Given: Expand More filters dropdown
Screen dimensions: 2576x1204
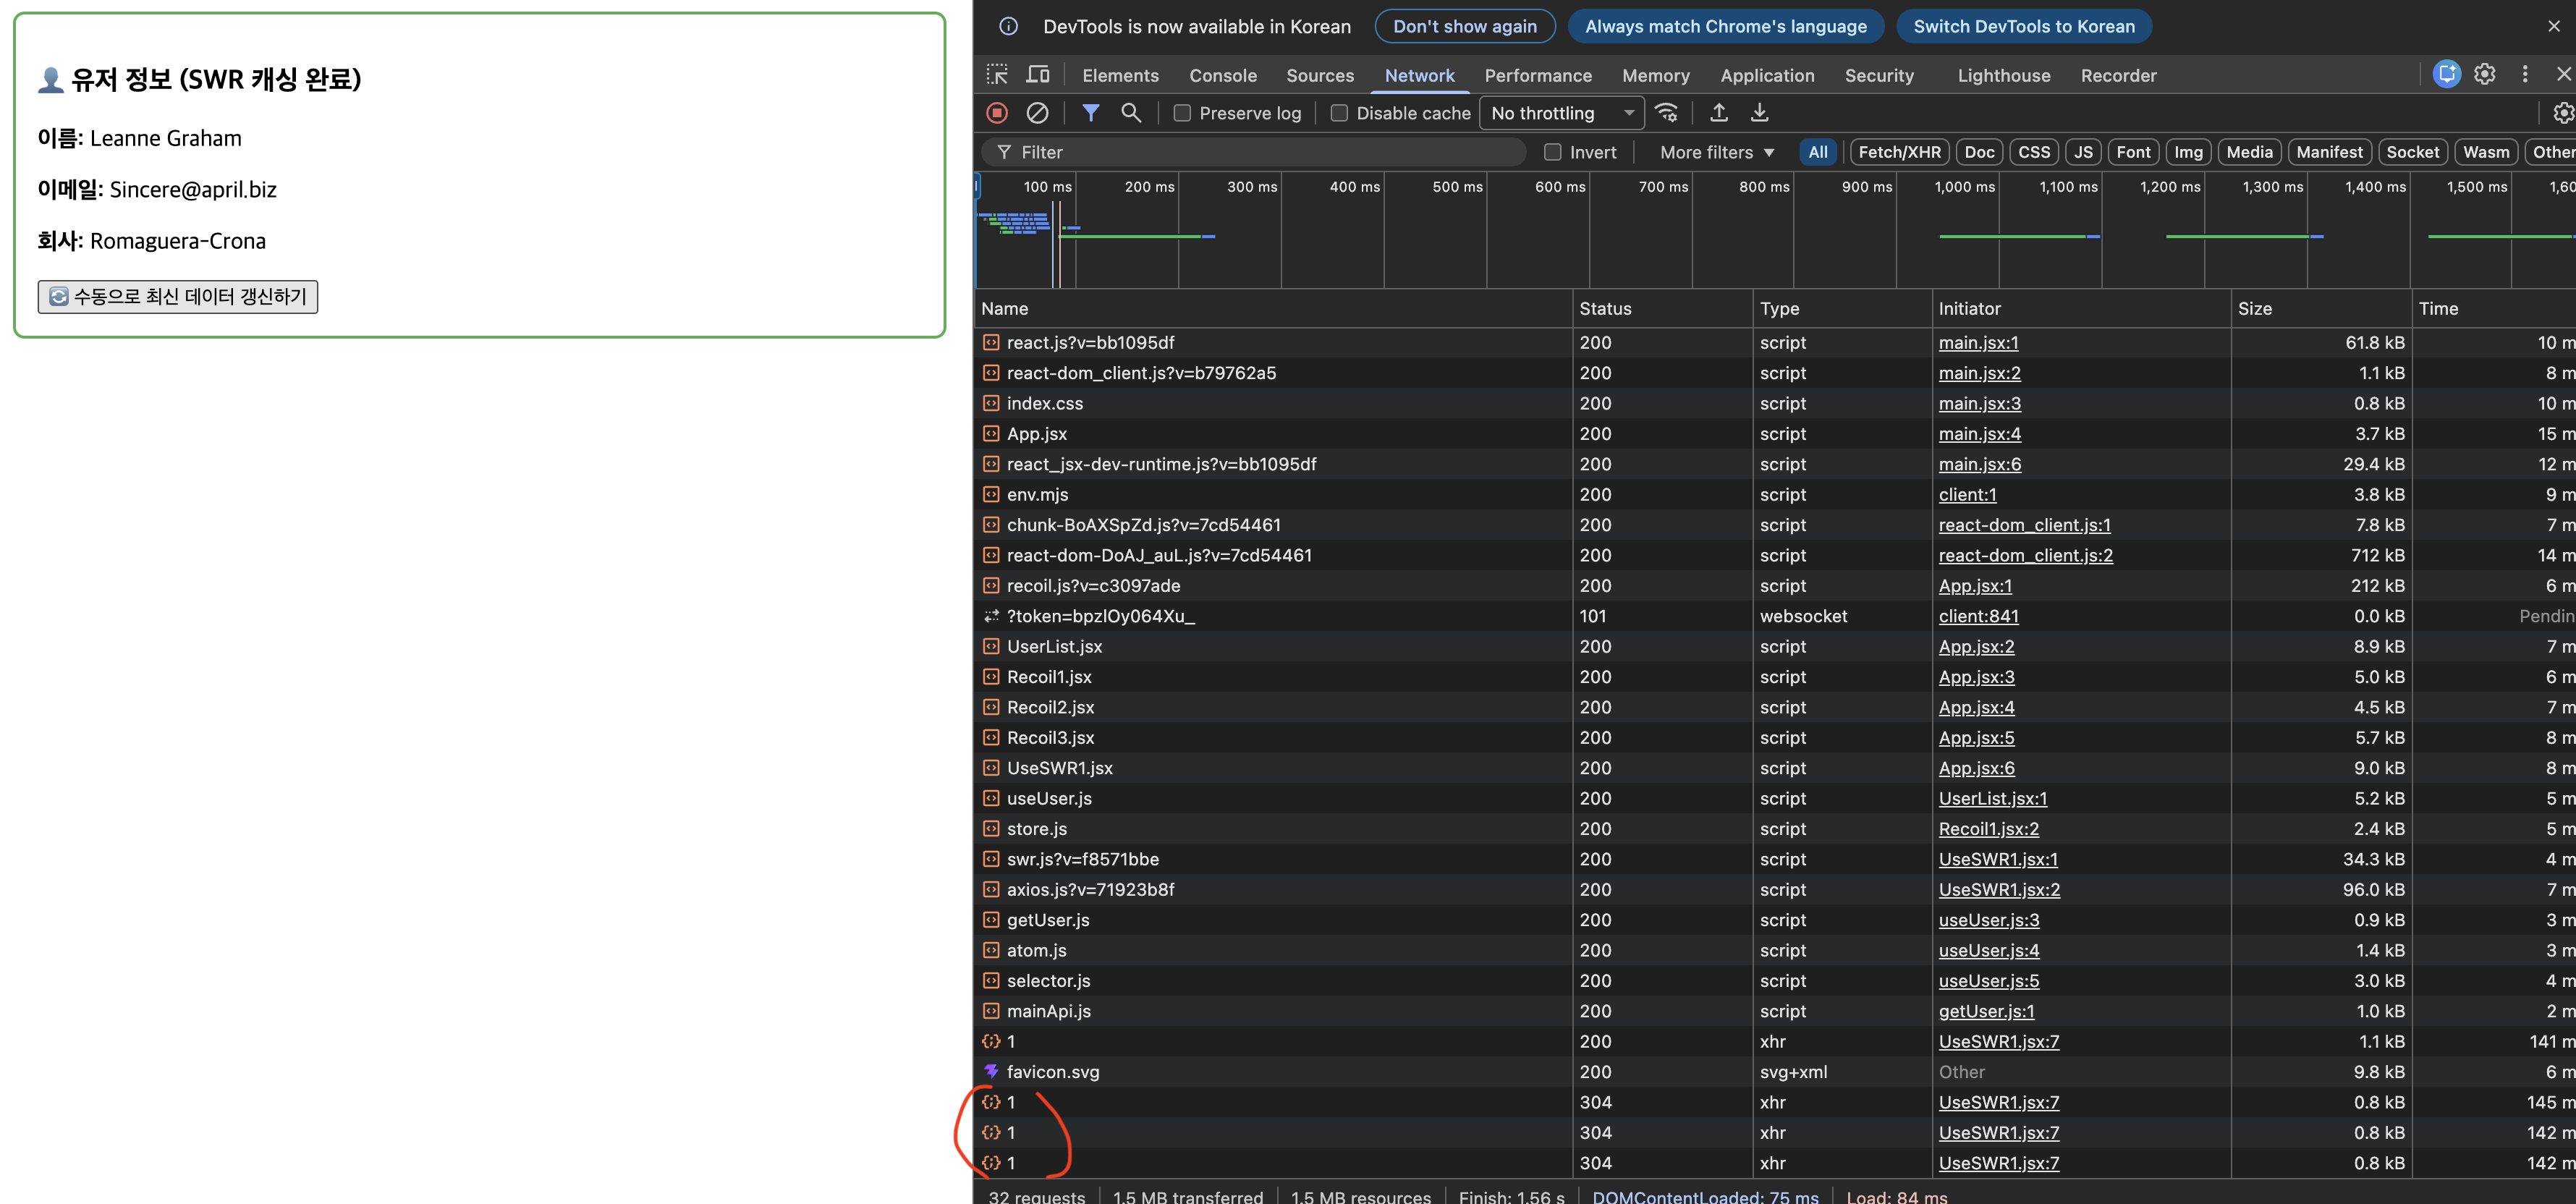Looking at the screenshot, I should (1716, 152).
